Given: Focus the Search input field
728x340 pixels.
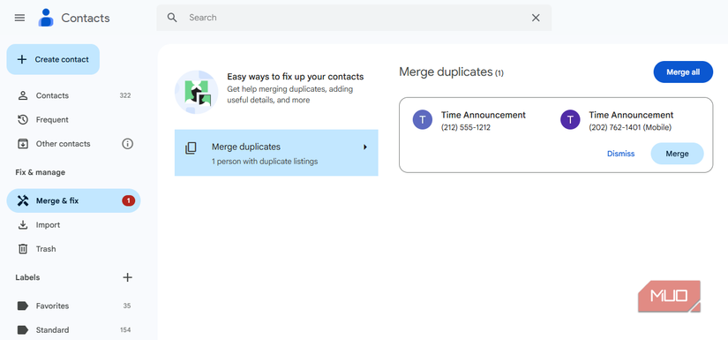Looking at the screenshot, I should [x=354, y=18].
